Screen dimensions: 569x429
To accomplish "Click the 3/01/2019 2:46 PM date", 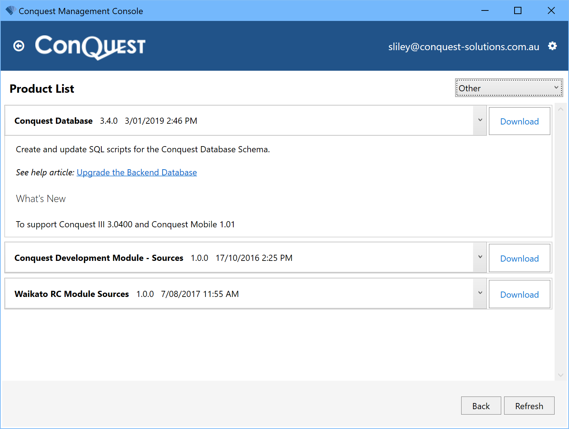I will pos(161,121).
